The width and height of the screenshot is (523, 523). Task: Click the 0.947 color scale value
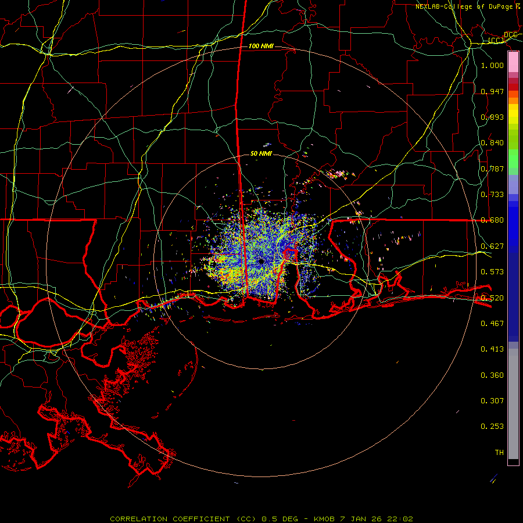[x=492, y=91]
